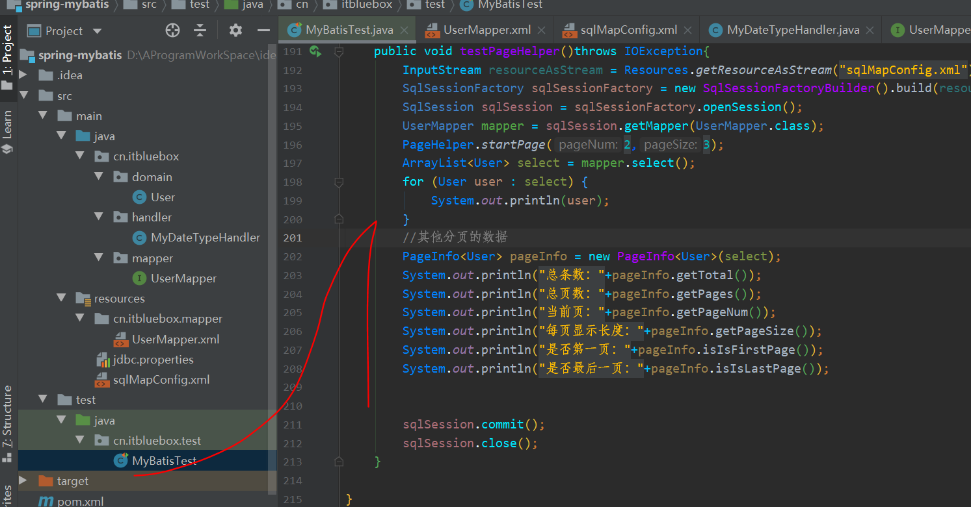Select pom.xml in the project tree
Viewport: 971px width, 507px height.
(x=80, y=501)
